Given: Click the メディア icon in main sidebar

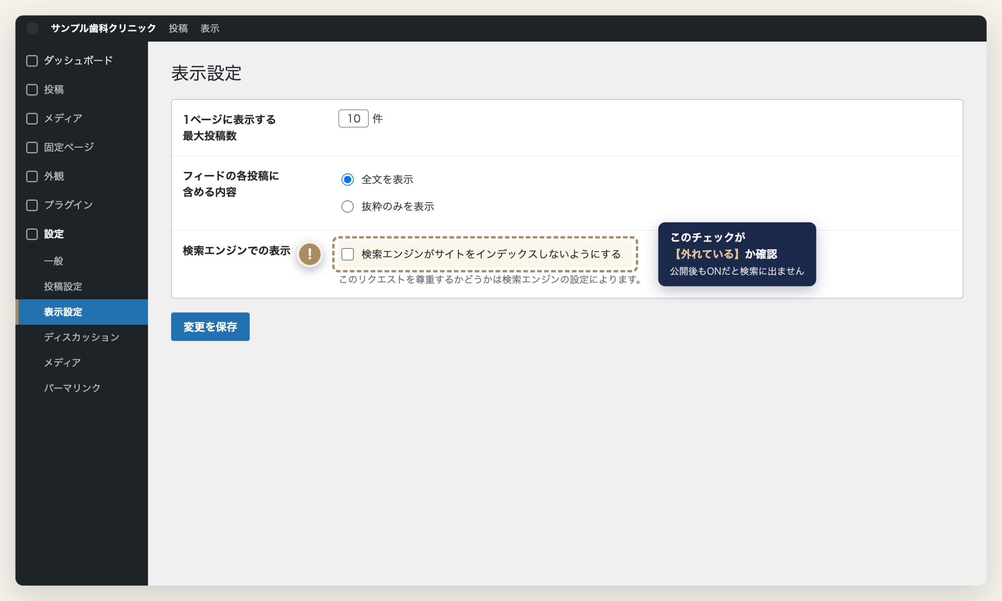Looking at the screenshot, I should [x=32, y=119].
